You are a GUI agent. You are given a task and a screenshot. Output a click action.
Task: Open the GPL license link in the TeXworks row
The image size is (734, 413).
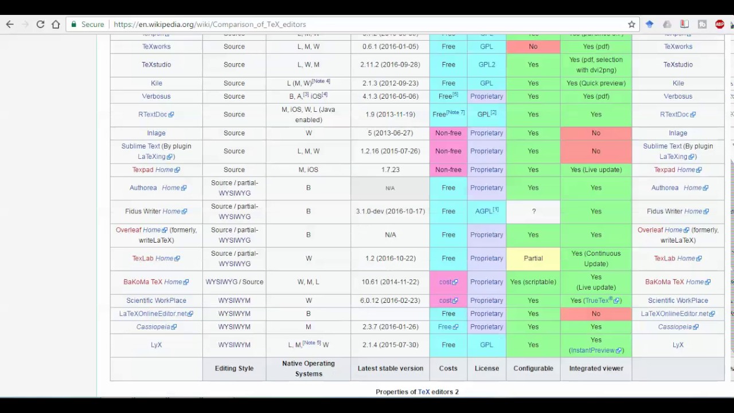(486, 46)
